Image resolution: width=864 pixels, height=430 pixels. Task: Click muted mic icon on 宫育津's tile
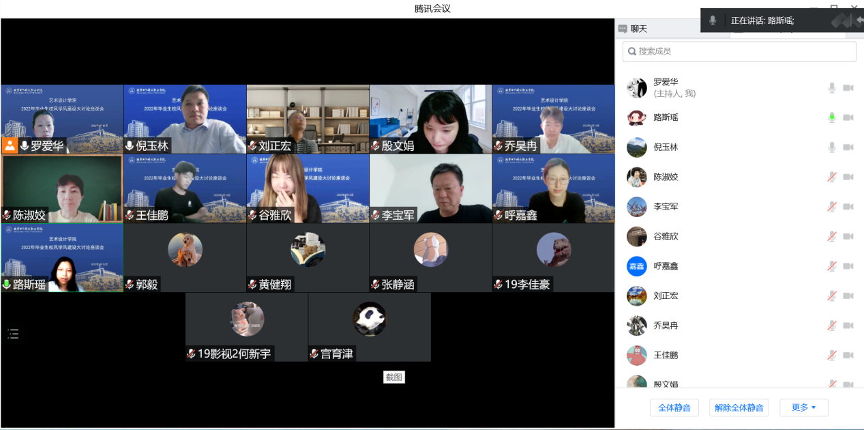click(x=314, y=354)
